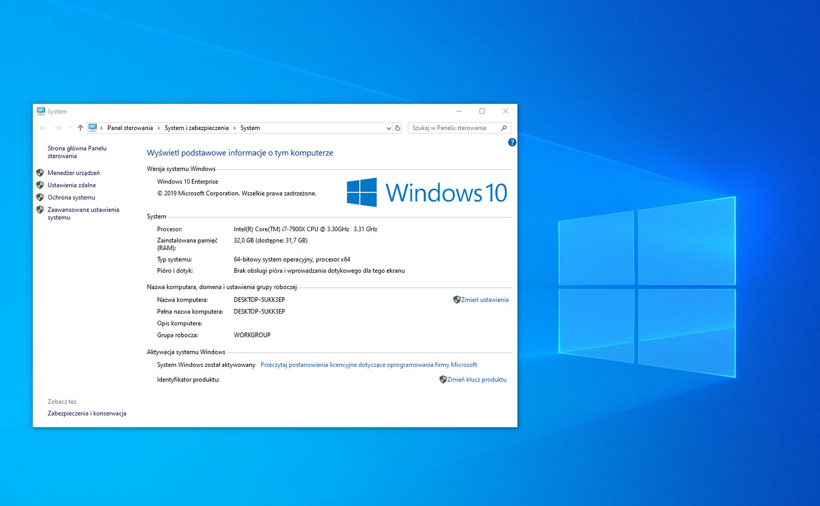Go up one level with the up arrow
This screenshot has height=506, width=820.
[x=80, y=128]
